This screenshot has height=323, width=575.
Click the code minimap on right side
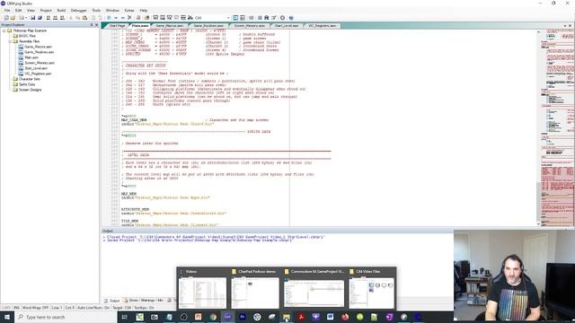[x=557, y=128]
